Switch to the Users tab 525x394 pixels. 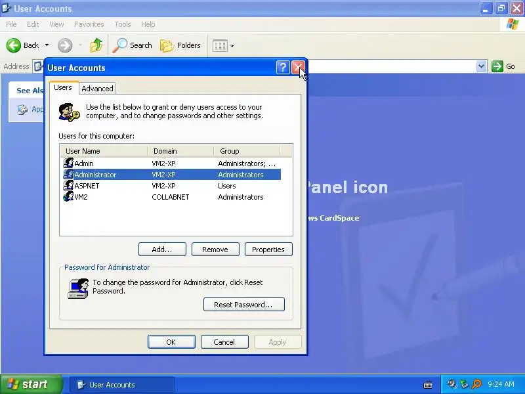63,87
